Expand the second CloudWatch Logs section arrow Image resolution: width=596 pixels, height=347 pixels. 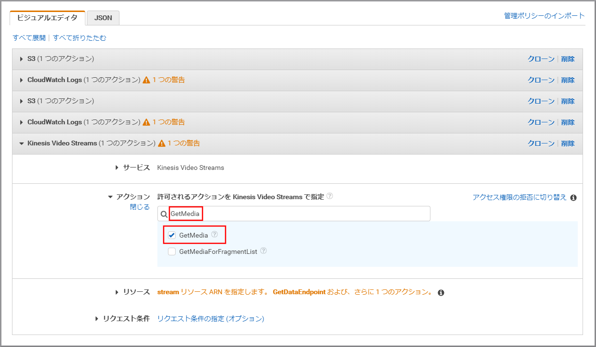(22, 122)
